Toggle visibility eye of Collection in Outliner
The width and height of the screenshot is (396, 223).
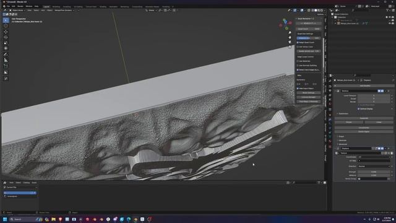point(390,17)
